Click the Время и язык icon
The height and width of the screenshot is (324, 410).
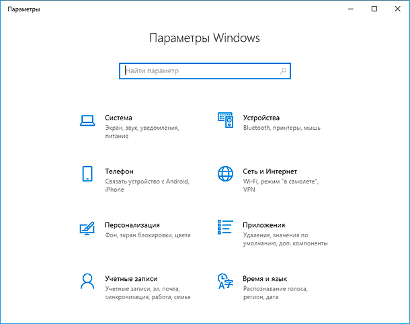225,282
